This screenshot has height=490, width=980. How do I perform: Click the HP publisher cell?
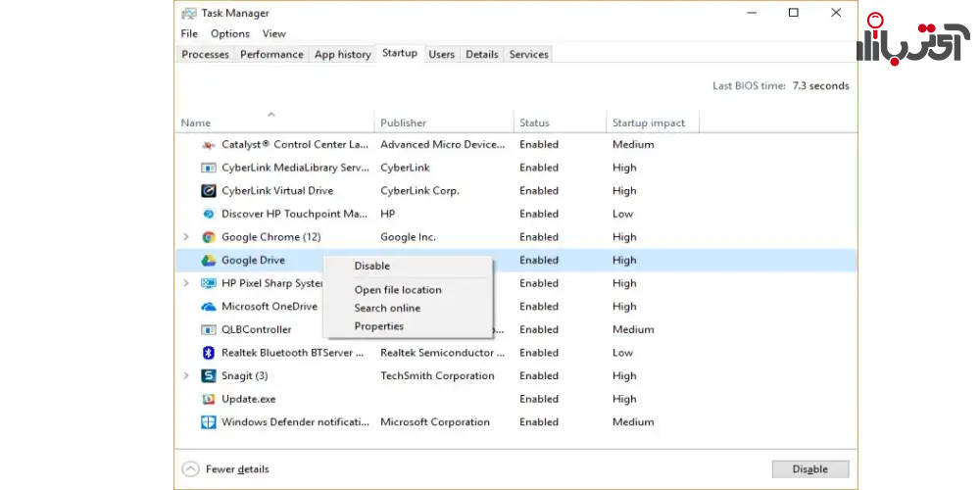pyautogui.click(x=387, y=215)
